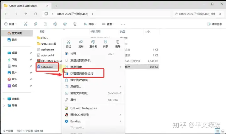Open 主文件夹 in sidebar
Image resolution: width=226 pixels, height=134 pixels.
pyautogui.click(x=17, y=33)
